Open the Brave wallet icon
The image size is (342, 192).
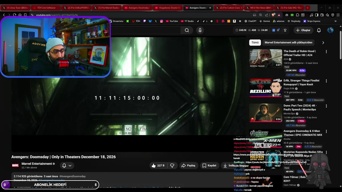(x=322, y=15)
